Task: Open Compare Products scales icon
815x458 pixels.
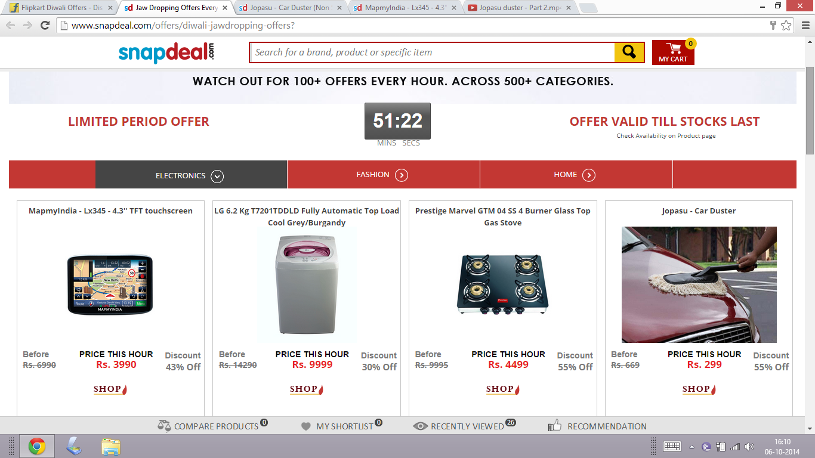Action: pyautogui.click(x=164, y=426)
